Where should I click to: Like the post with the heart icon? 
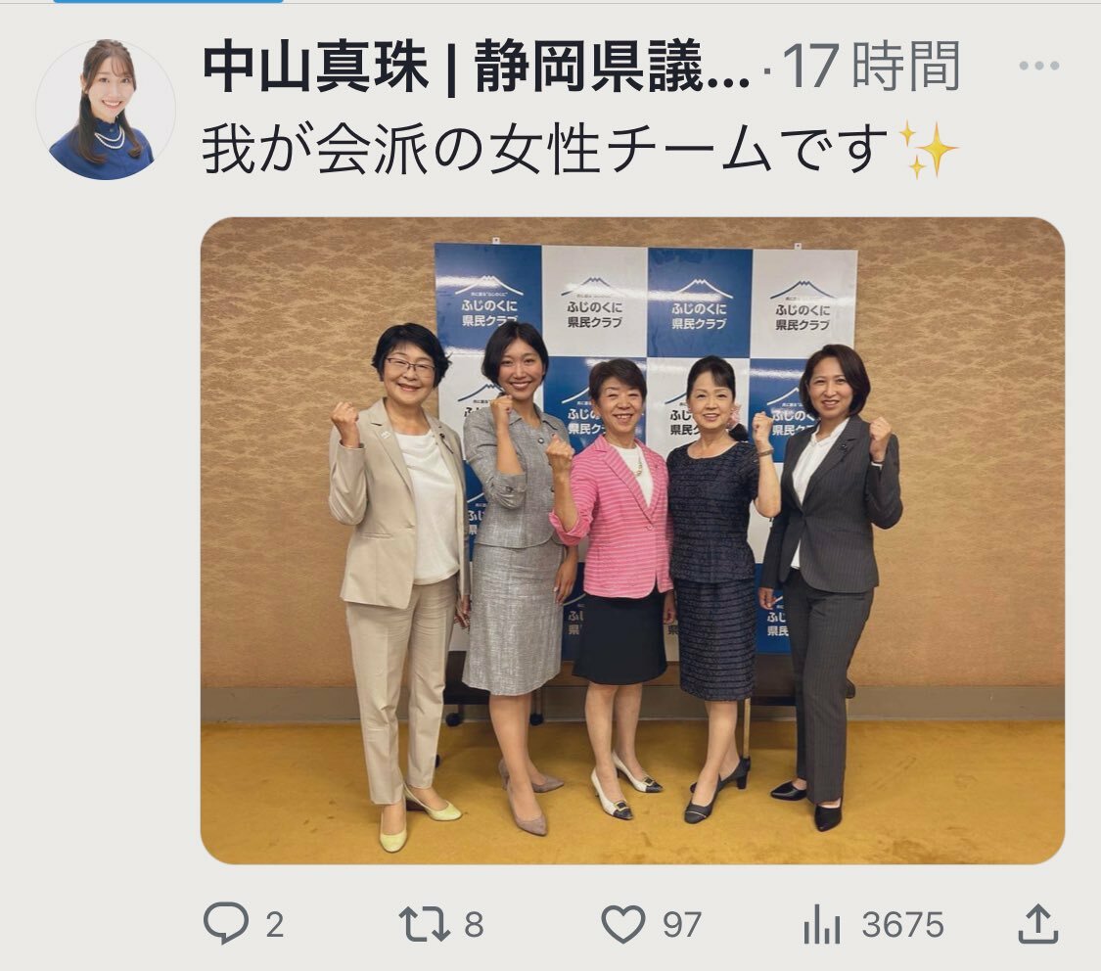[622, 924]
